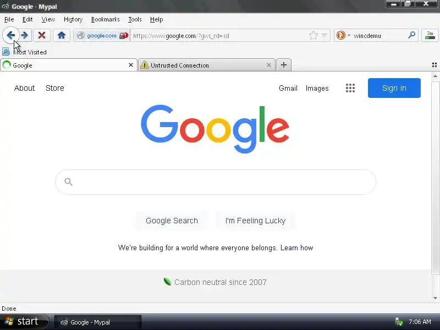Click the magnifier icon in search bar
The width and height of the screenshot is (440, 330).
pyautogui.click(x=411, y=35)
